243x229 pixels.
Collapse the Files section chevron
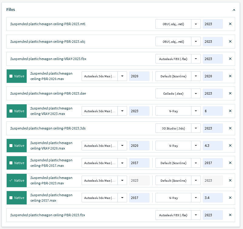234,10
